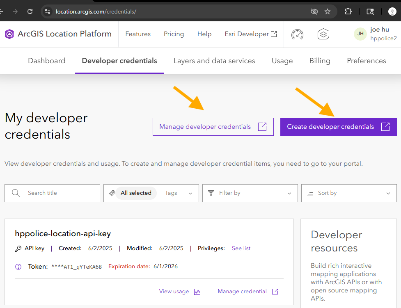Reload the page with browser refresh icon
This screenshot has height=308, width=401.
tap(30, 11)
